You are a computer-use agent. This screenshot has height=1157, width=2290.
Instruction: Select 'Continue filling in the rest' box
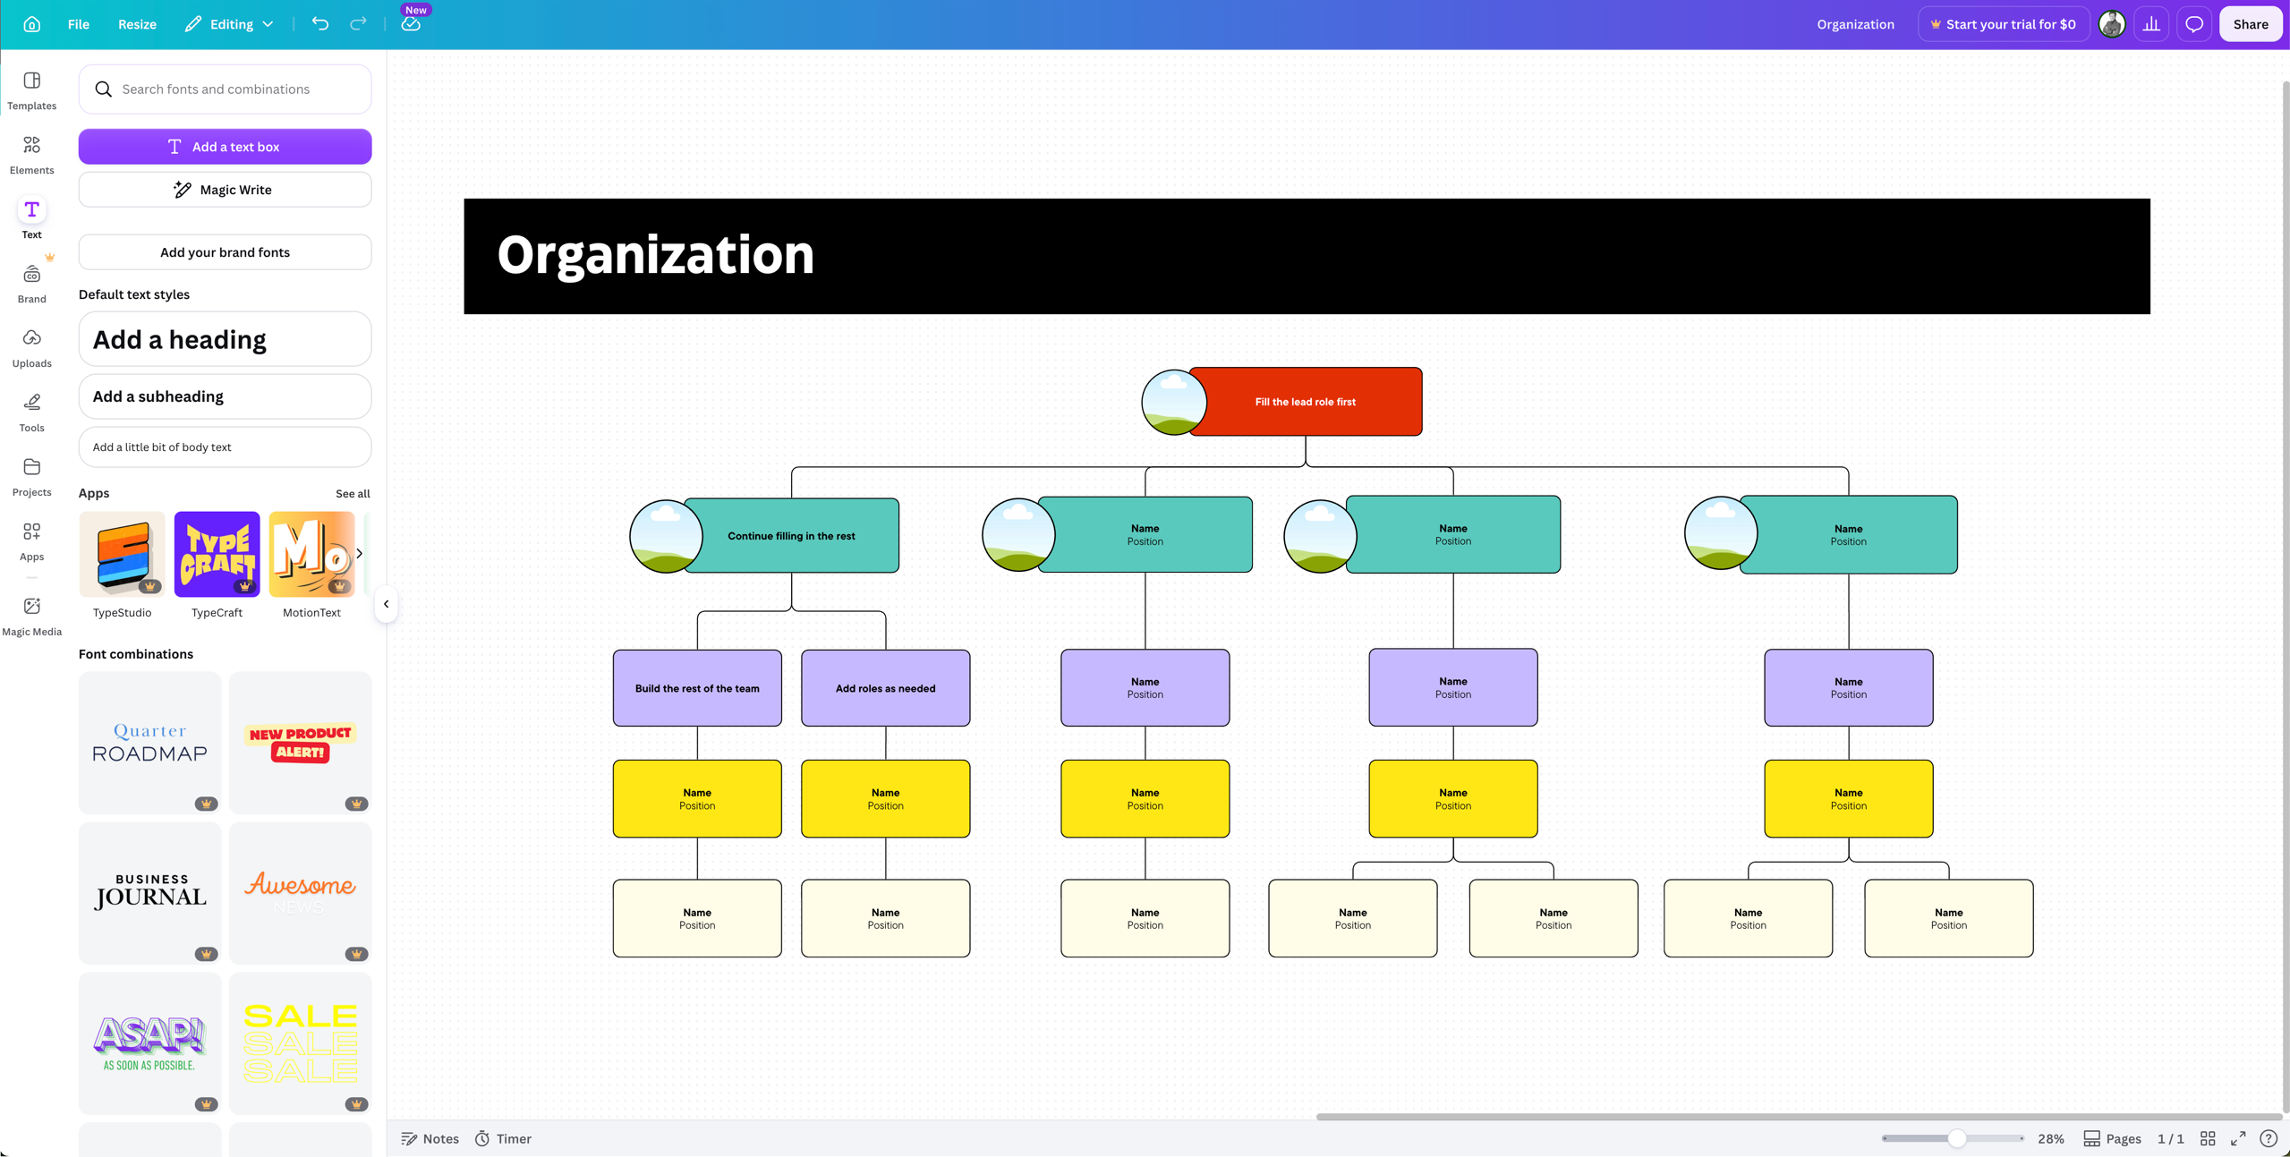pos(791,536)
